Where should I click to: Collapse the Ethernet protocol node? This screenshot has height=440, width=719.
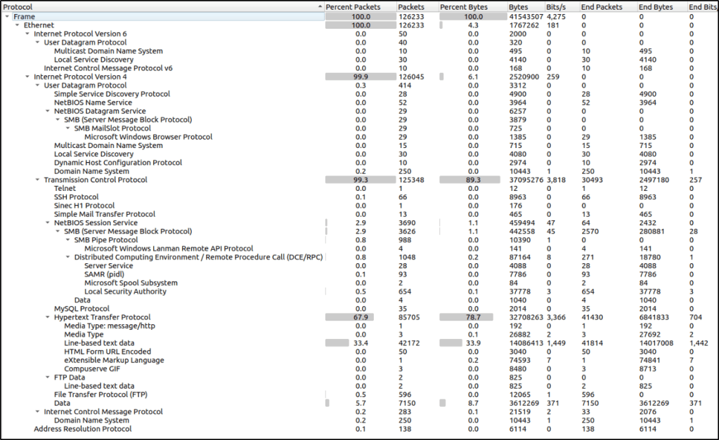[17, 25]
